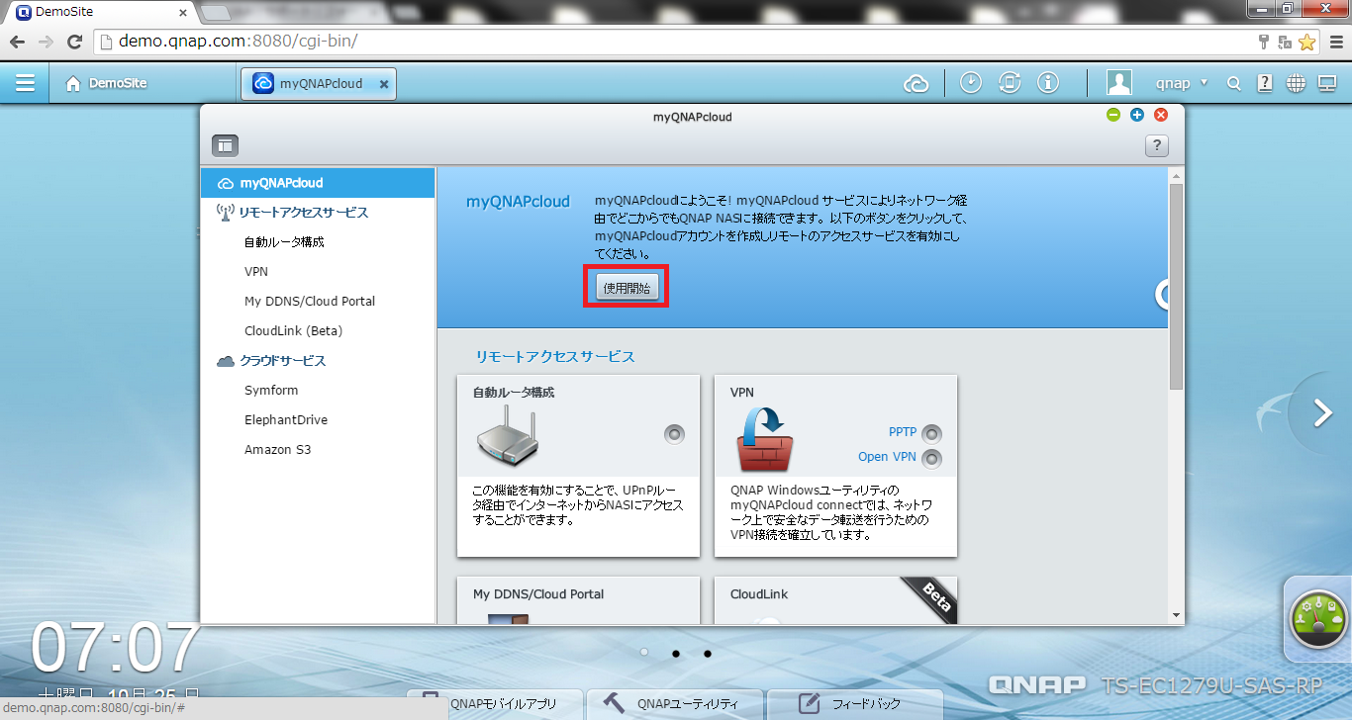Maximize the myQNAPcloud window blue button
Image resolution: width=1352 pixels, height=720 pixels.
point(1137,115)
